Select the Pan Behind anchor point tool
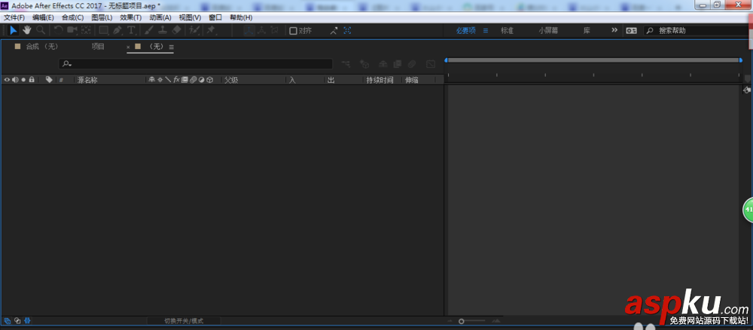 pos(86,30)
